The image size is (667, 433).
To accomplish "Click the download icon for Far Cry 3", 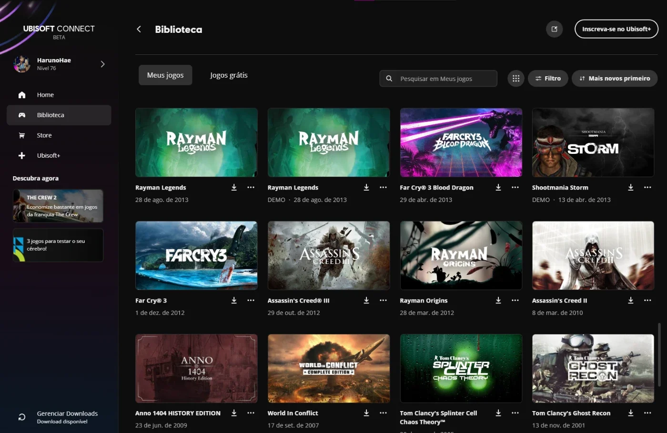I will [x=234, y=300].
